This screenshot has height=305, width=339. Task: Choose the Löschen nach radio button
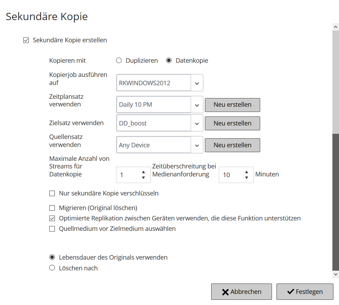point(52,268)
